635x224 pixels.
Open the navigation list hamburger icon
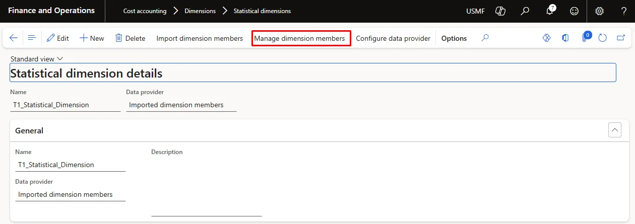point(32,38)
